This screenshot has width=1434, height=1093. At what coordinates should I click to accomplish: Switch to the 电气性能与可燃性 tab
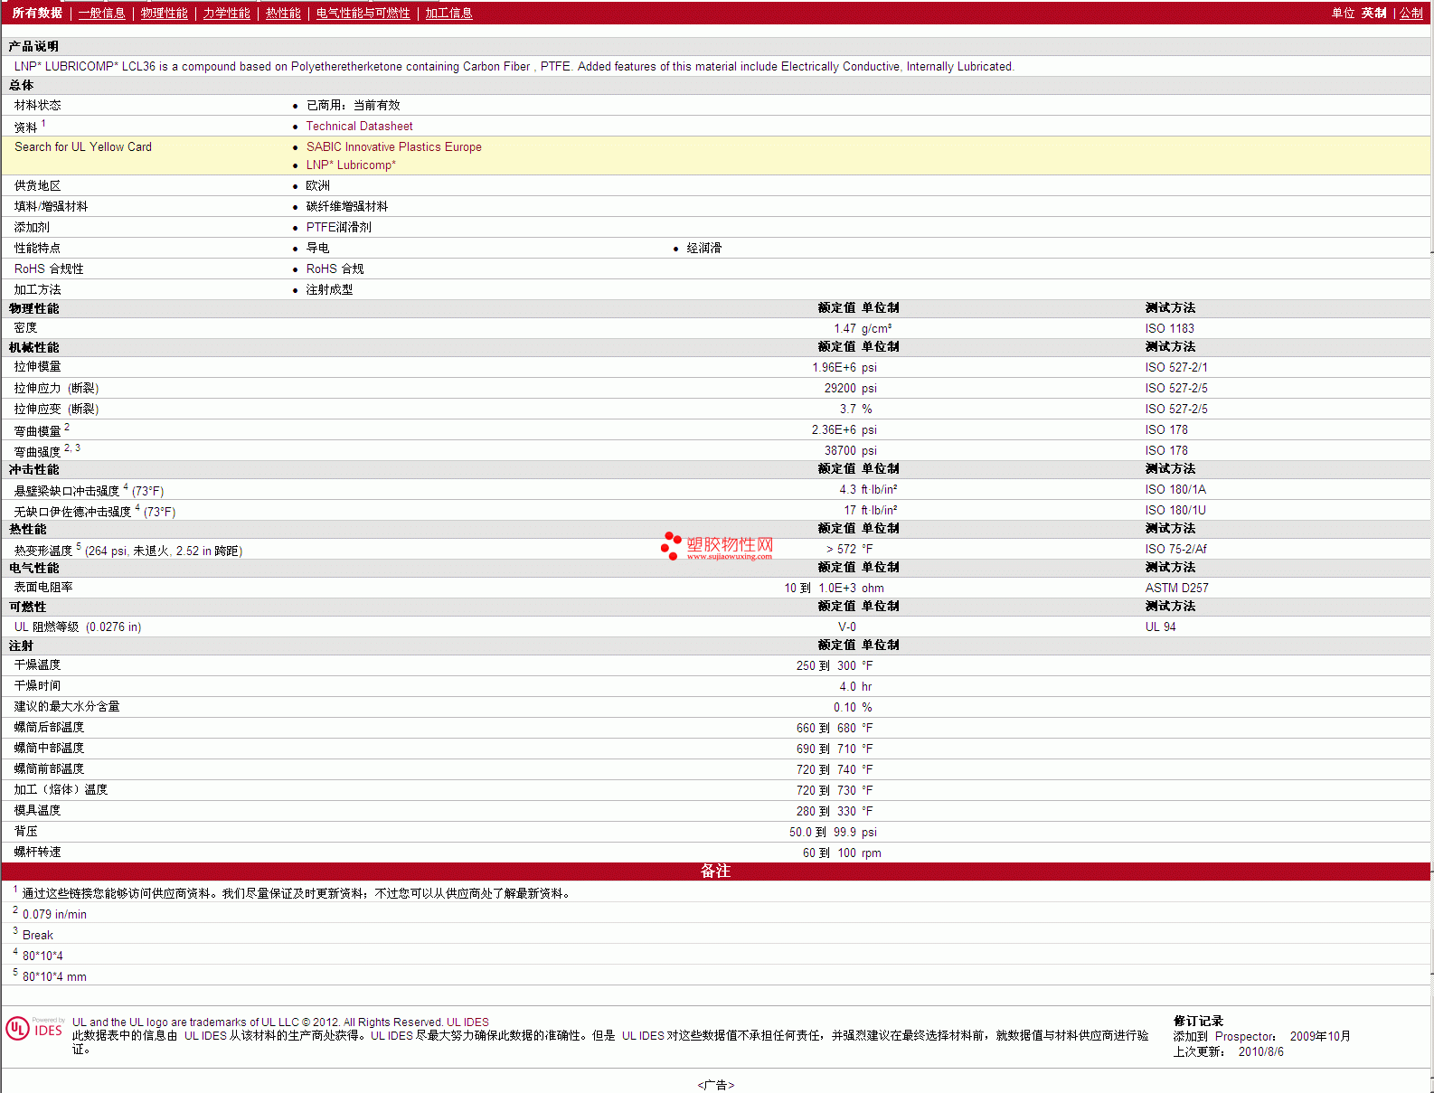(x=363, y=13)
